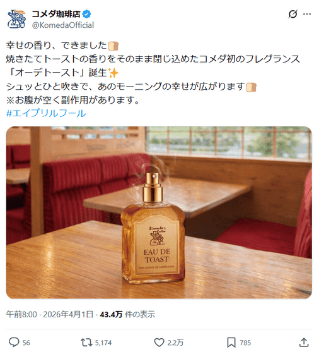This screenshot has width=319, height=354.
Task: Click the 2.2万 likes count
Action: pos(175,343)
